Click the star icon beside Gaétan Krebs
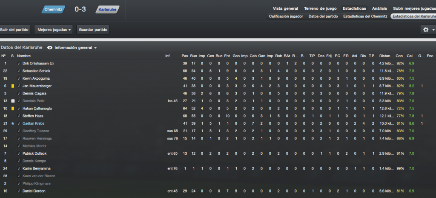Screen dimensions: 436x198 (12, 123)
